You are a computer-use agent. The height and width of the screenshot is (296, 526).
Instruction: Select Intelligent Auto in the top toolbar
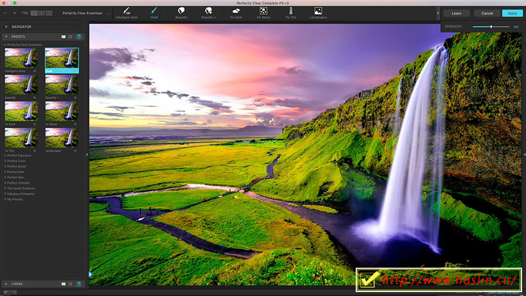pos(127,13)
